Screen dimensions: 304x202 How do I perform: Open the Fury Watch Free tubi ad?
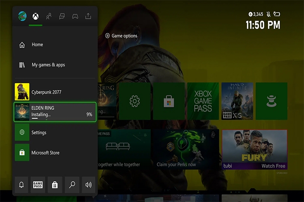[x=255, y=149]
